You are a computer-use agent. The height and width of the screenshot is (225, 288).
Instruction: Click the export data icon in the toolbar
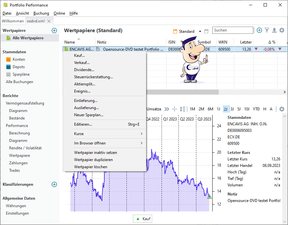[x=274, y=30]
